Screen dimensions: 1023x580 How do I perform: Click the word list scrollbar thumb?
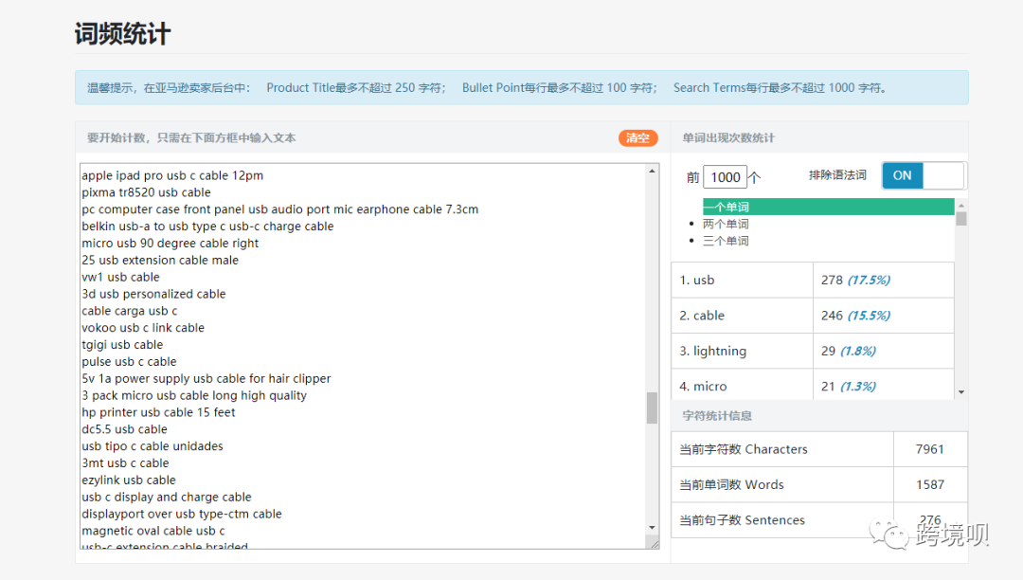pos(961,219)
